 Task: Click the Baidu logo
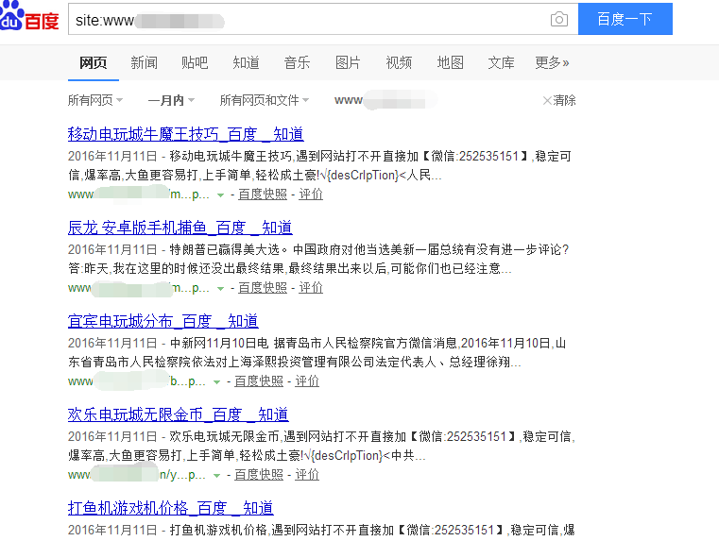[x=30, y=20]
